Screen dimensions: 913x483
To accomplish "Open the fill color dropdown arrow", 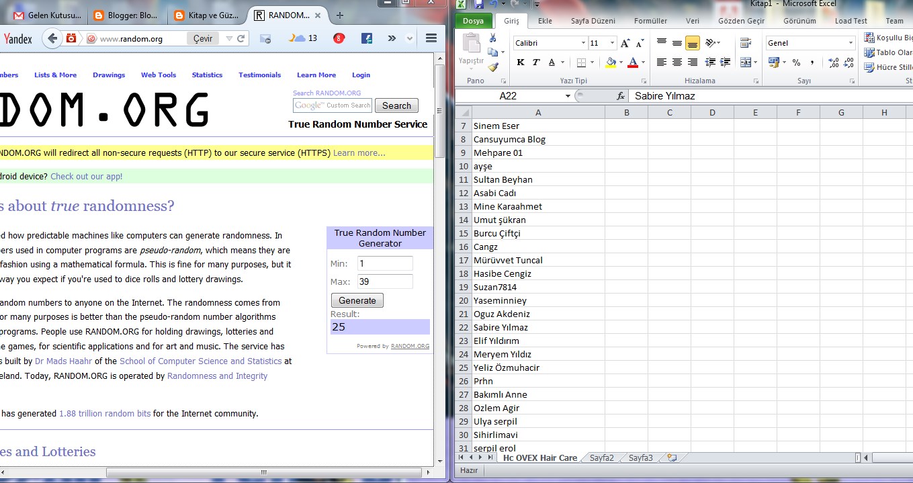I will pos(621,62).
